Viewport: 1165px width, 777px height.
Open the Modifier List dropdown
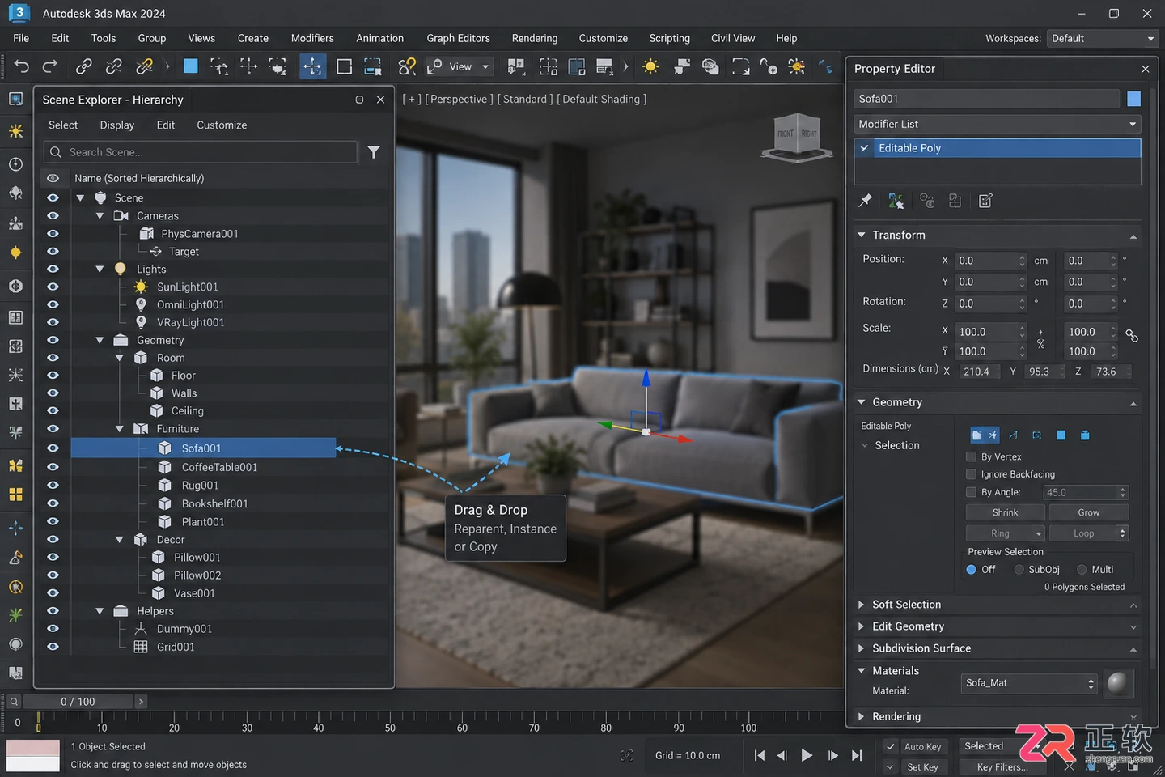(998, 124)
